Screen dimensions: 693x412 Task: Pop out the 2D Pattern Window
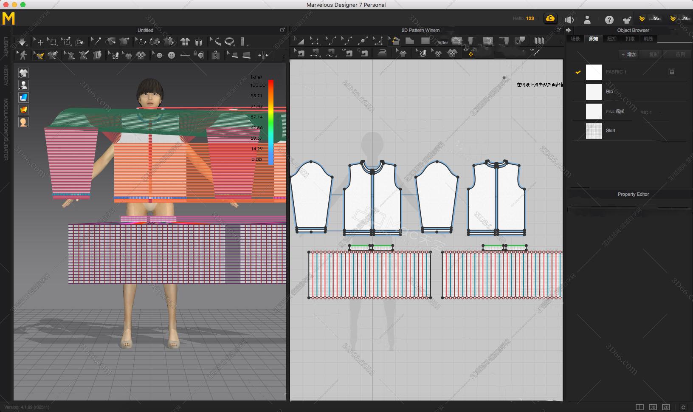(559, 30)
